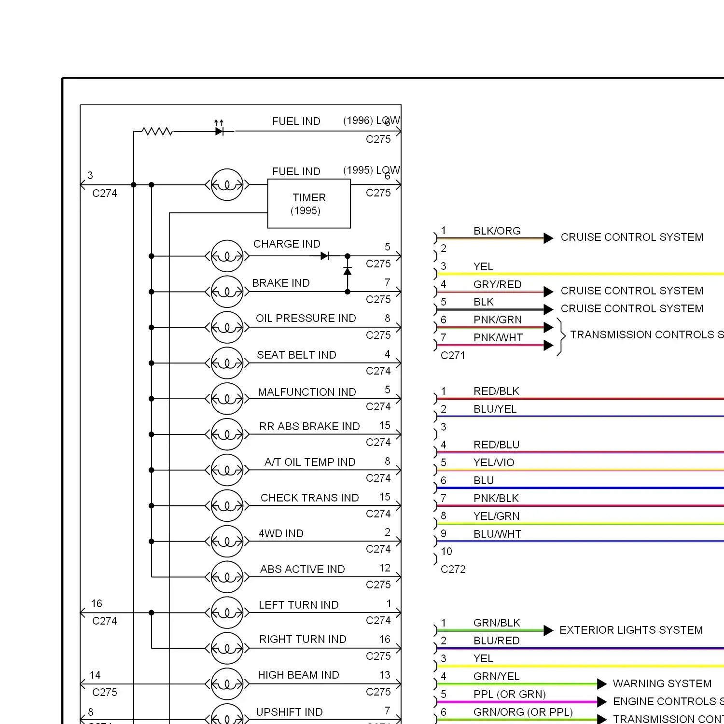The image size is (724, 724).
Task: Click the diode symbol on CHARGE IND line
Action: tap(325, 256)
